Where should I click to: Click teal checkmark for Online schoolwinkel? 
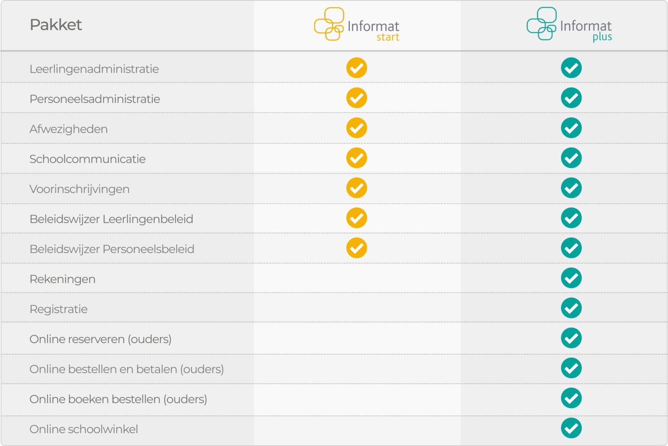tap(571, 428)
